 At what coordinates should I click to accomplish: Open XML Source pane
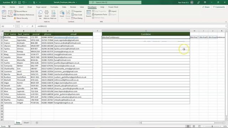click(88, 14)
